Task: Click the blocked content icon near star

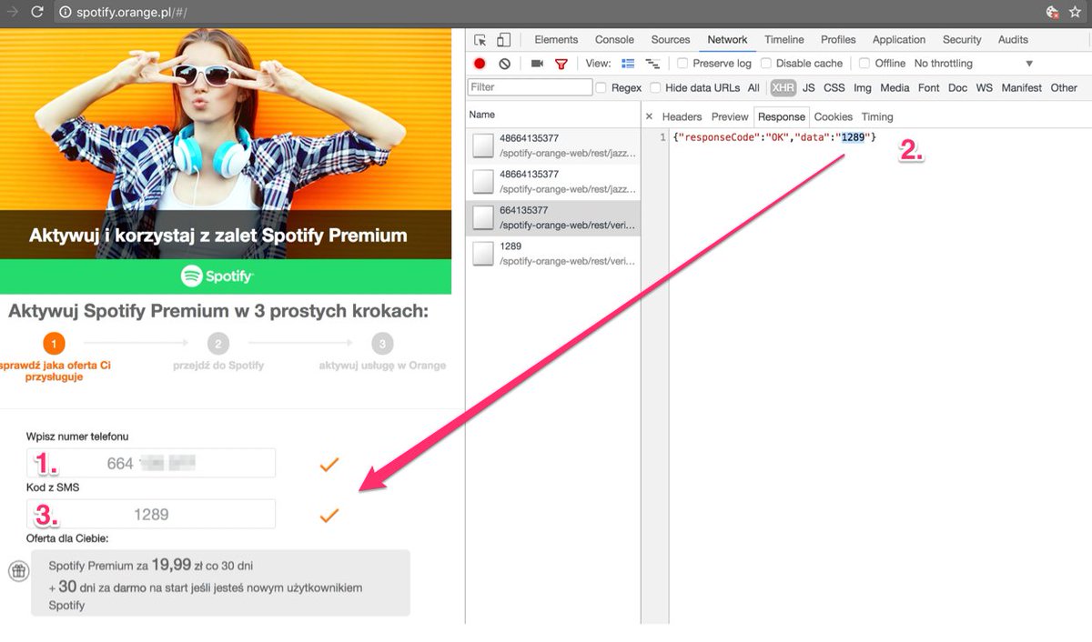Action: click(1053, 12)
